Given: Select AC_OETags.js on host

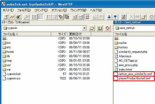Looking at the screenshot, I should tap(126, 61).
